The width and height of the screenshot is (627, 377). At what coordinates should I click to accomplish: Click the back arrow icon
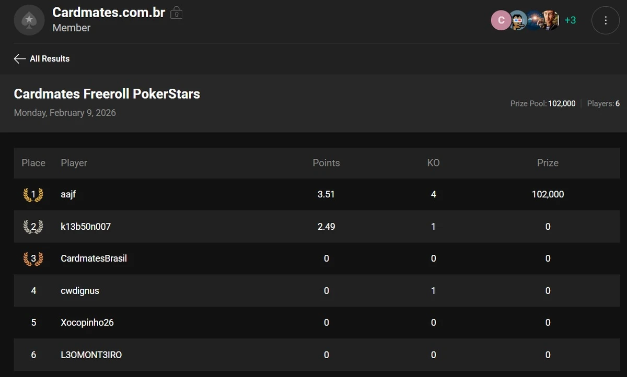pyautogui.click(x=20, y=58)
